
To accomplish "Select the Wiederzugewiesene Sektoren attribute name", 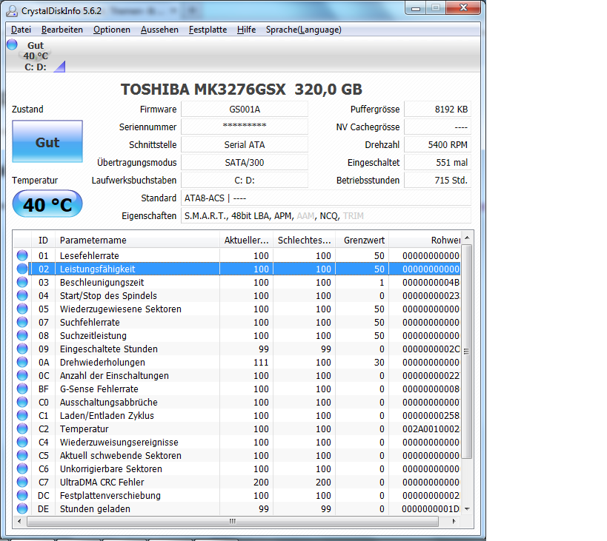I will (120, 309).
